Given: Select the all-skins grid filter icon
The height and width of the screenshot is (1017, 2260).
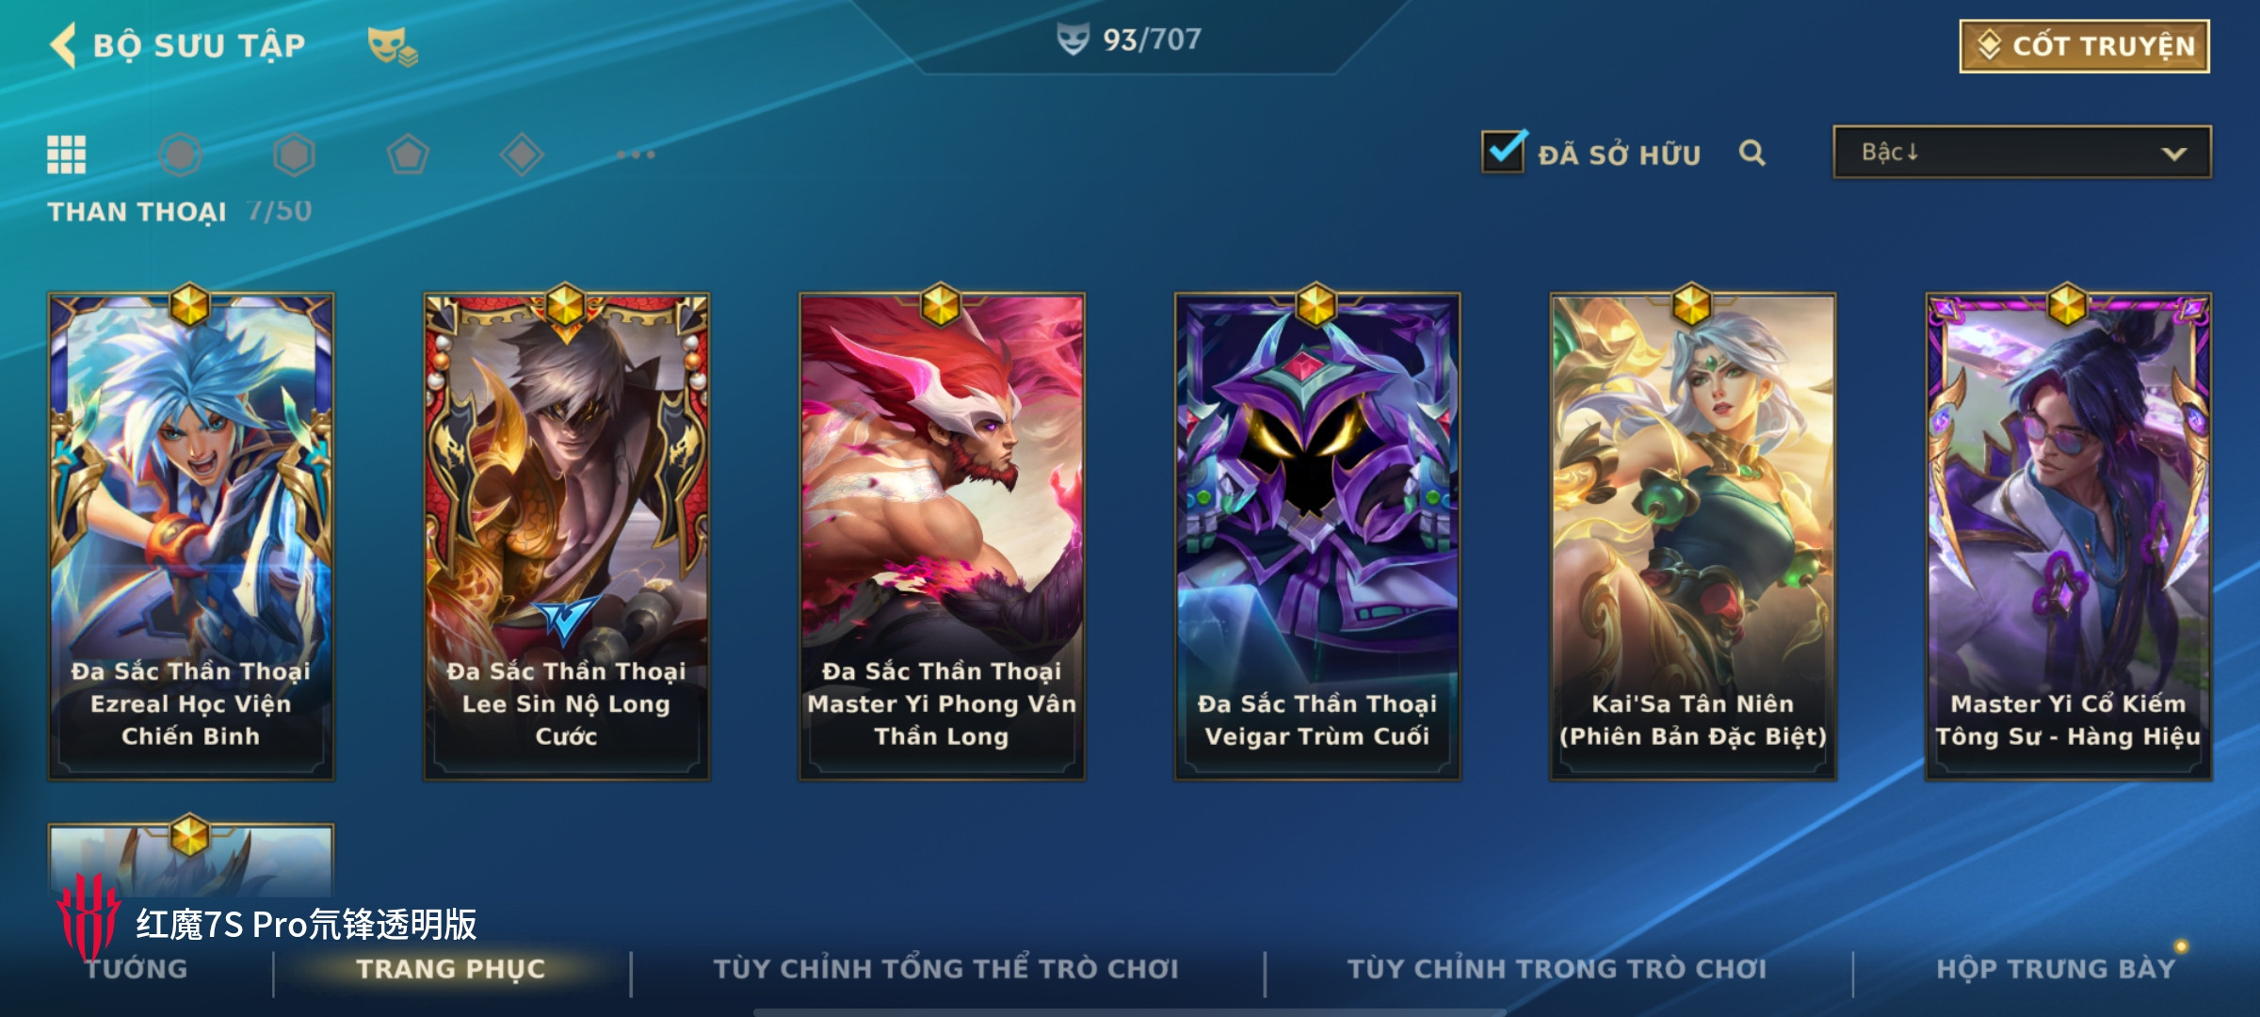Looking at the screenshot, I should (67, 154).
